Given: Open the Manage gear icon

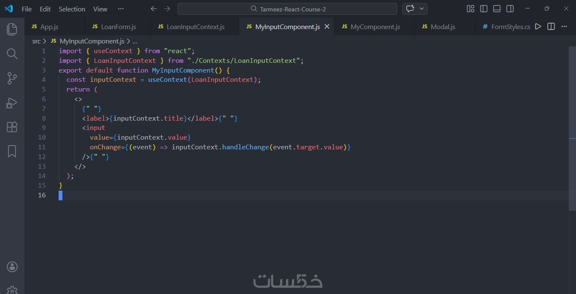Looking at the screenshot, I should pyautogui.click(x=12, y=290).
